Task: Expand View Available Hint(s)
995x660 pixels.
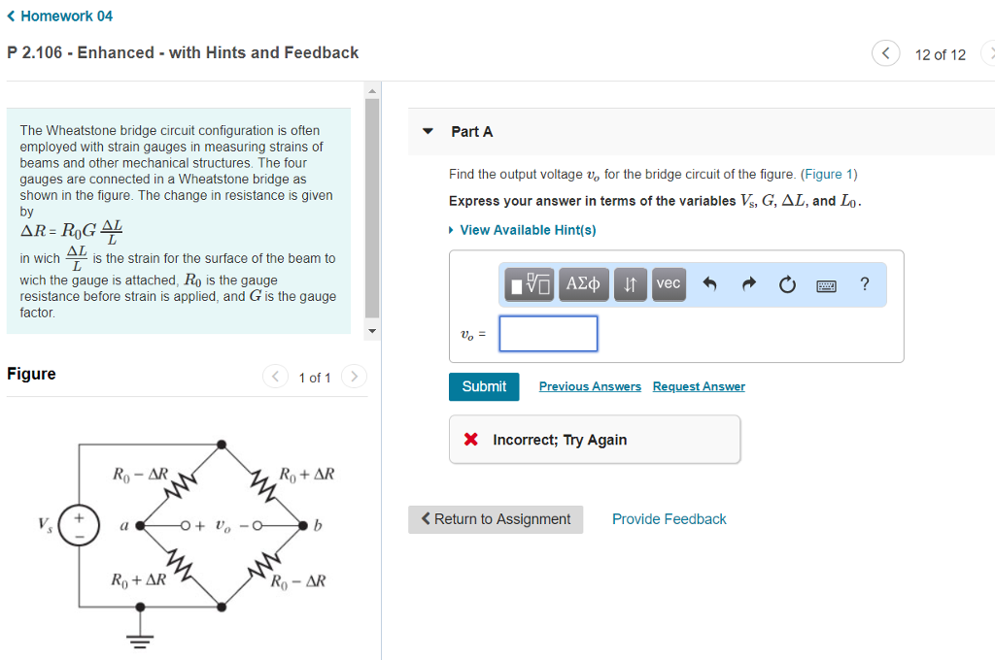Action: point(528,230)
